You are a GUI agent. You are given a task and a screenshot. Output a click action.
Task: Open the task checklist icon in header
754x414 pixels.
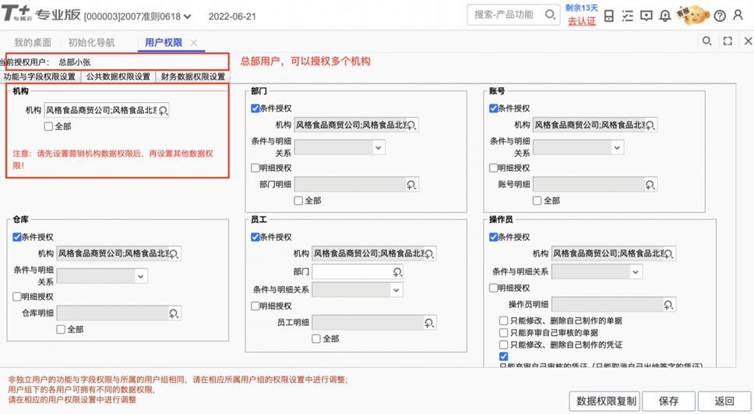pos(628,16)
